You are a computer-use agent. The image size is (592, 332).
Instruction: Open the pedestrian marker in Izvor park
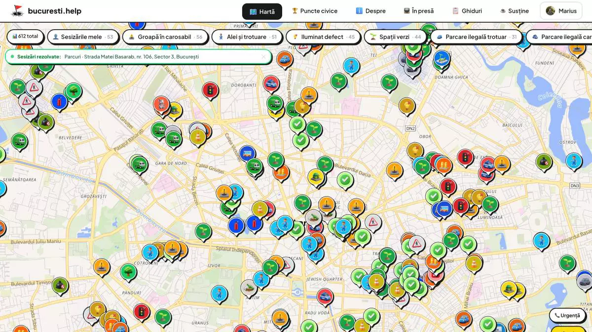click(x=219, y=293)
